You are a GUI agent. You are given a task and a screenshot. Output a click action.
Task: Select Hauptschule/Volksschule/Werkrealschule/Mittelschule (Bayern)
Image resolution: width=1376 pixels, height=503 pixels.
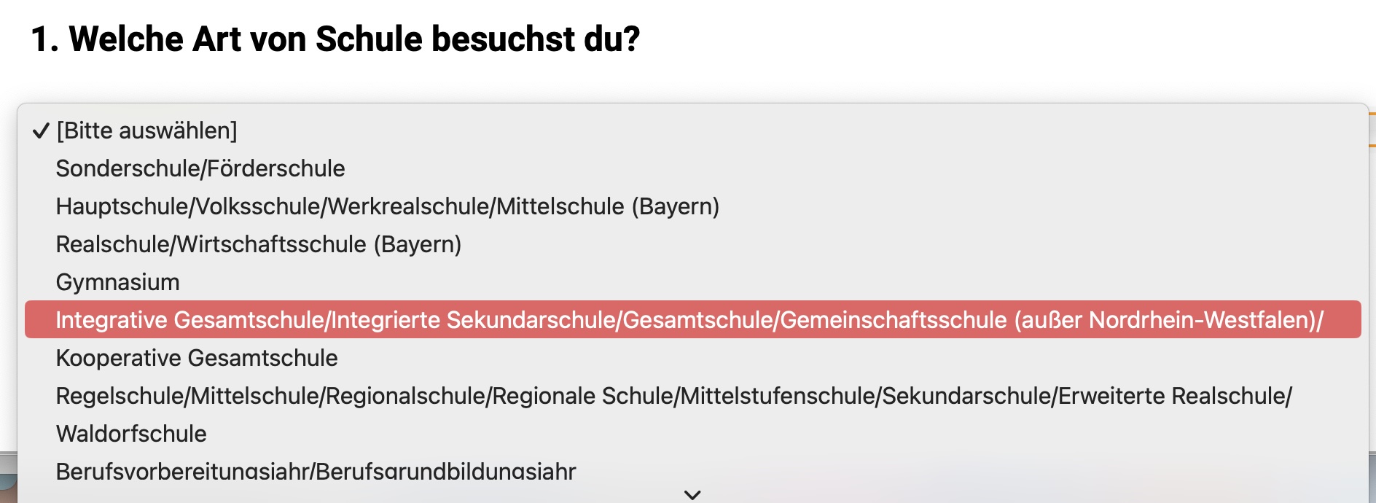(x=692, y=206)
